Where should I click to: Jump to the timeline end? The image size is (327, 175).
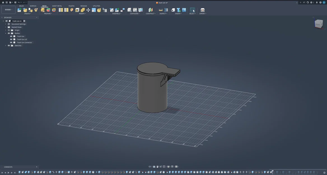click(15, 172)
